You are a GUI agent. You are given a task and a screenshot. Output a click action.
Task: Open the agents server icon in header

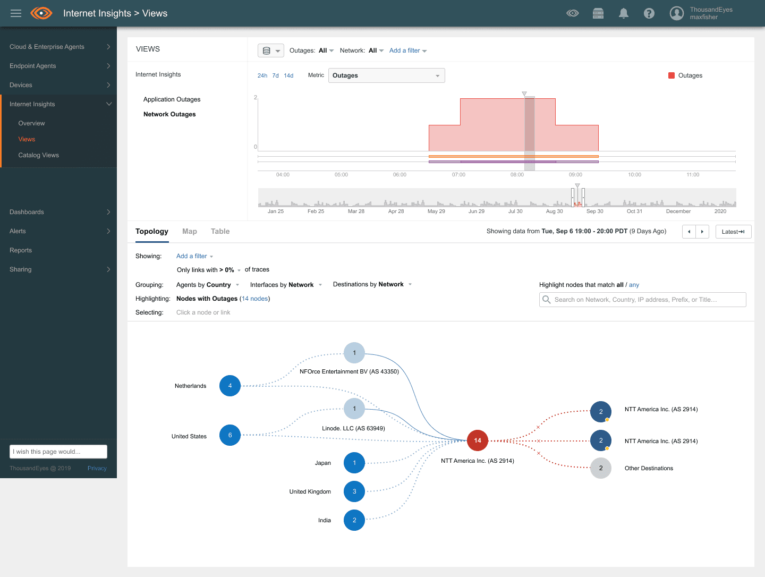click(x=598, y=13)
